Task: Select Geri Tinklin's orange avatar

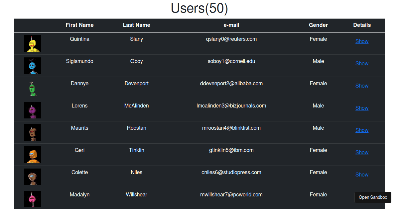Action: [32, 155]
